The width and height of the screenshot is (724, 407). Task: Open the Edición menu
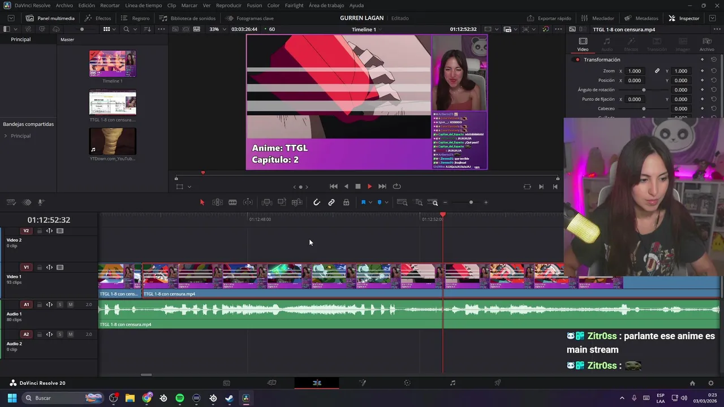(87, 5)
